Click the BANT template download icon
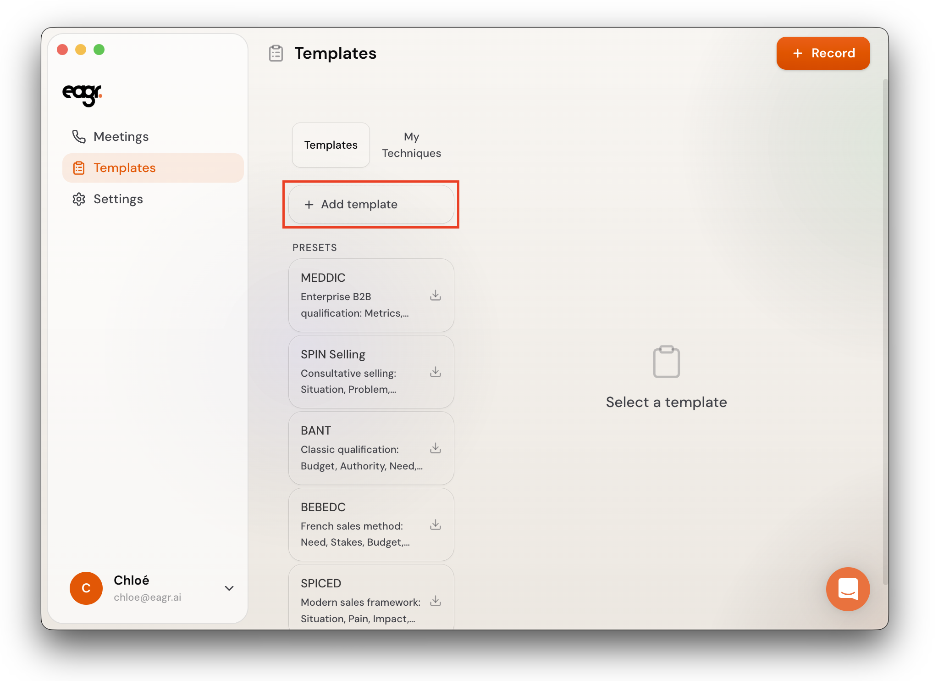Viewport: 938px width, 681px height. (435, 448)
